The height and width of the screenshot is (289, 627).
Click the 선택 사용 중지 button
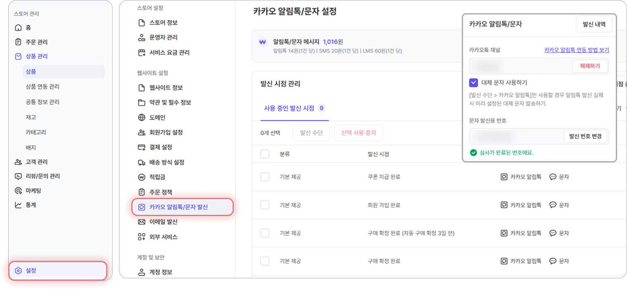coord(359,133)
